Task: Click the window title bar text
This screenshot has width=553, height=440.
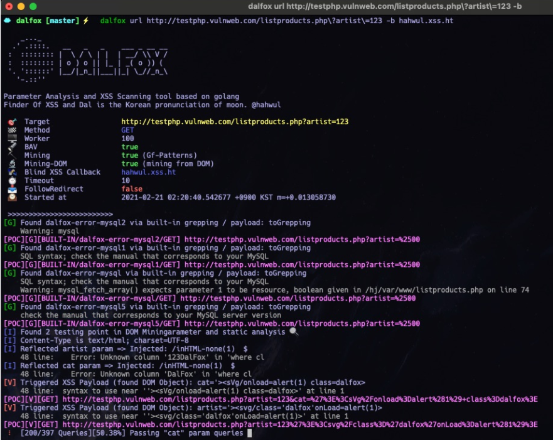Action: coord(384,6)
